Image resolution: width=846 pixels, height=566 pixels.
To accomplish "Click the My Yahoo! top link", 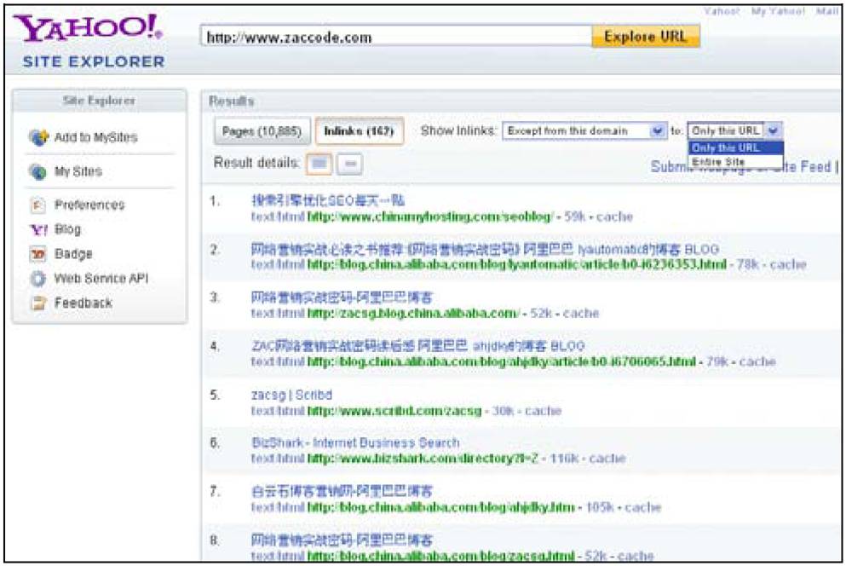I will [x=778, y=11].
